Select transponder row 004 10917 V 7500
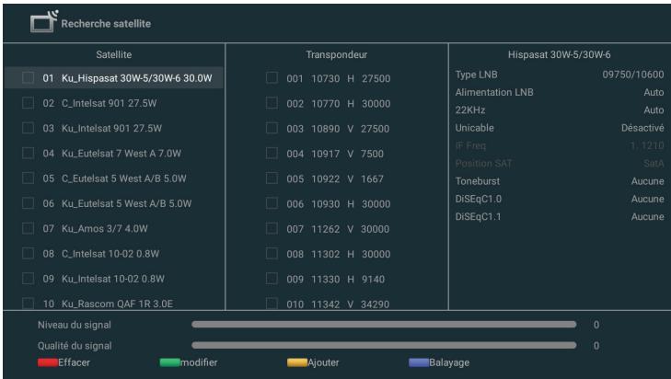Image resolution: width=671 pixels, height=379 pixels. tap(337, 153)
